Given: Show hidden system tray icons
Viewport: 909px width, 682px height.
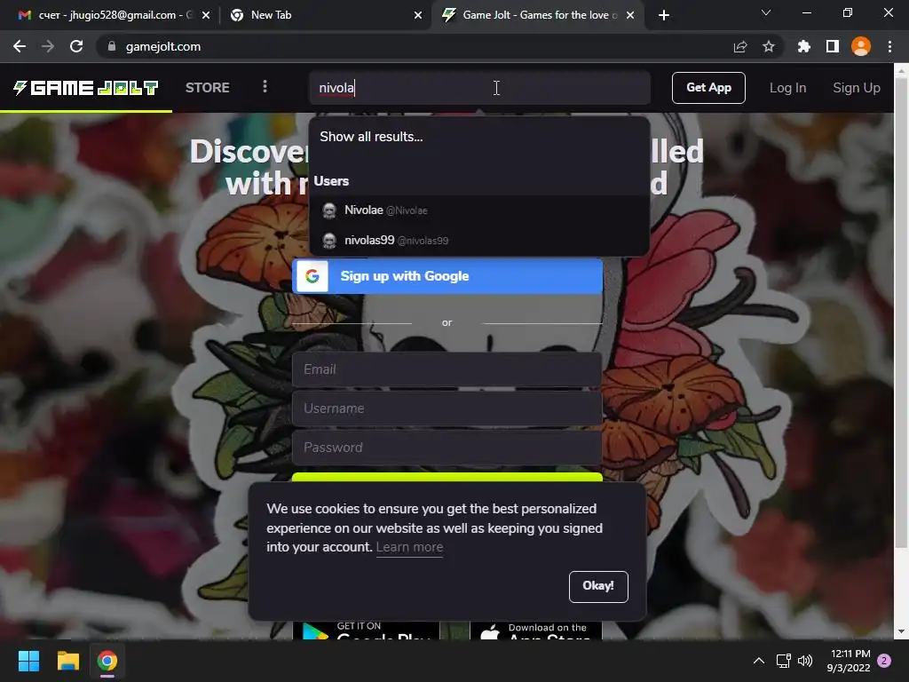Looking at the screenshot, I should [758, 661].
